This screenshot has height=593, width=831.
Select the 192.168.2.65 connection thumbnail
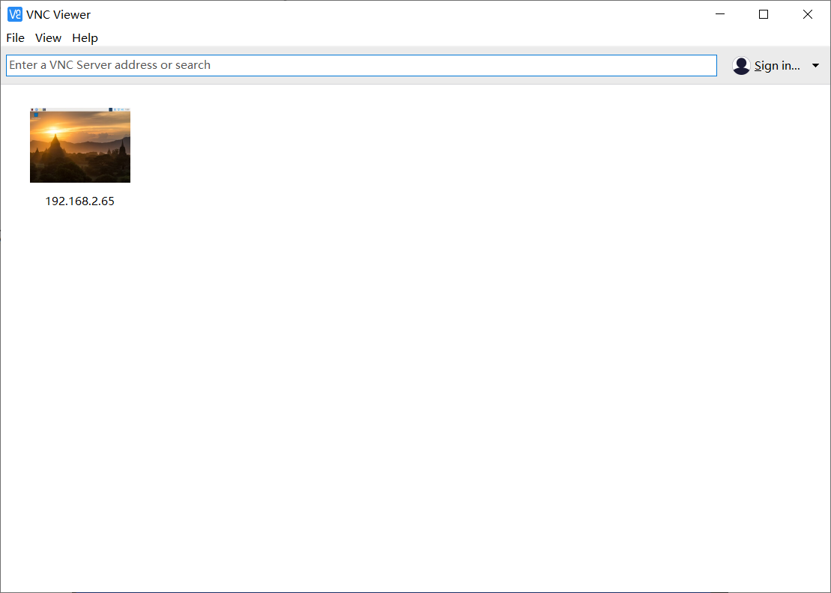80,145
